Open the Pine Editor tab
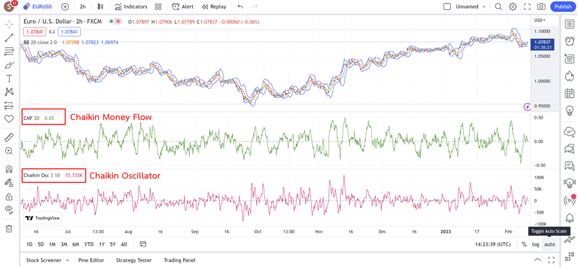The image size is (578, 267). pyautogui.click(x=91, y=260)
